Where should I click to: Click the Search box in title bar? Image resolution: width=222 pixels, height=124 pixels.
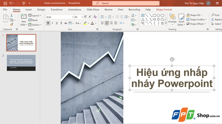click(126, 3)
